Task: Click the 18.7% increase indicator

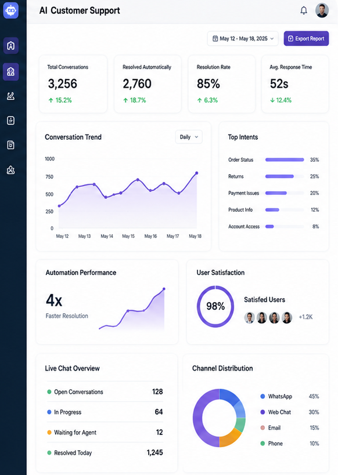Action: pos(134,100)
